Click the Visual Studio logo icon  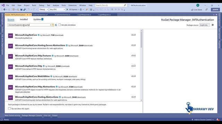3,5
